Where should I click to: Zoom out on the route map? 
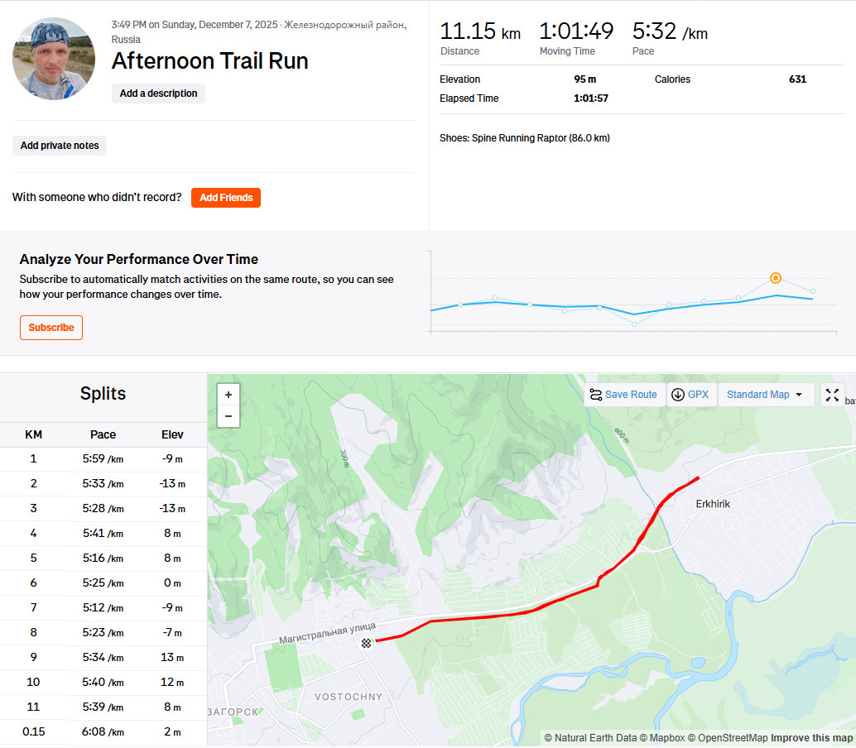click(228, 416)
